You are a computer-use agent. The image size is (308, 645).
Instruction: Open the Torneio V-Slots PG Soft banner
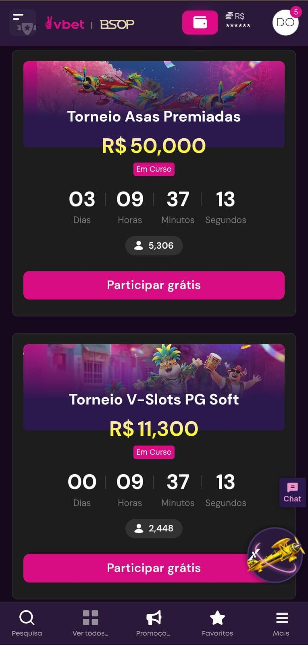click(154, 387)
